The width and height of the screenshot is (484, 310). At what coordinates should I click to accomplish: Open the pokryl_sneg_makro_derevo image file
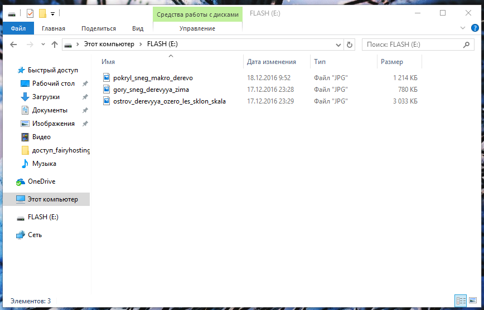(x=152, y=78)
